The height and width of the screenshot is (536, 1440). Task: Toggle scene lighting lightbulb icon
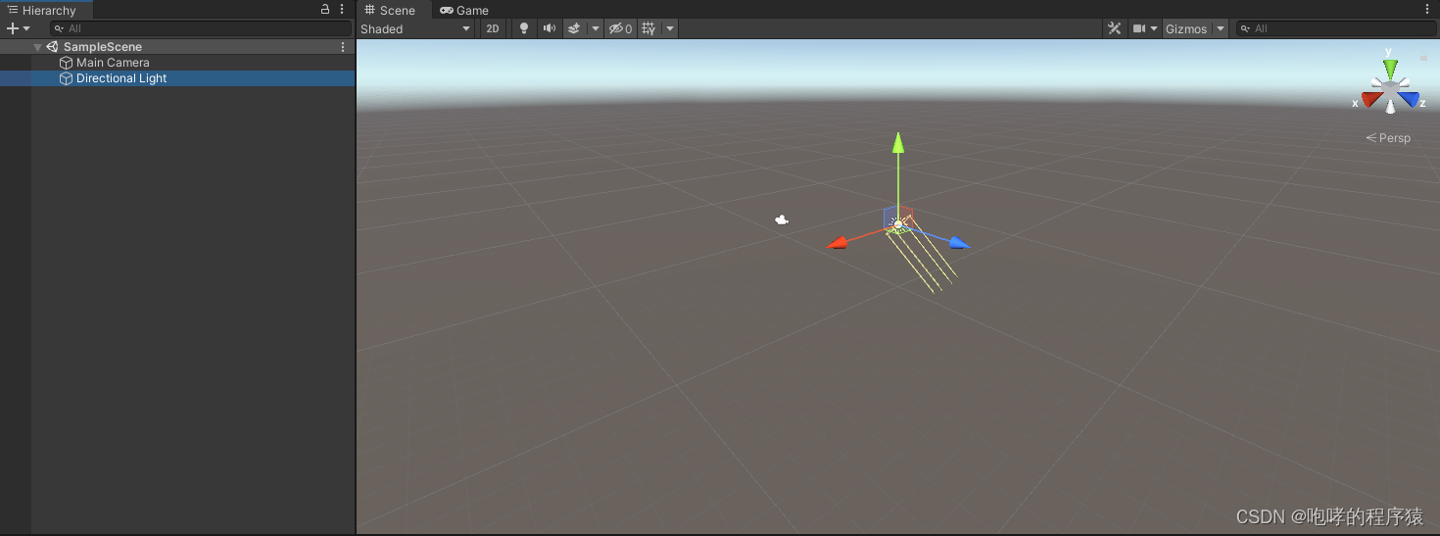pyautogui.click(x=524, y=28)
